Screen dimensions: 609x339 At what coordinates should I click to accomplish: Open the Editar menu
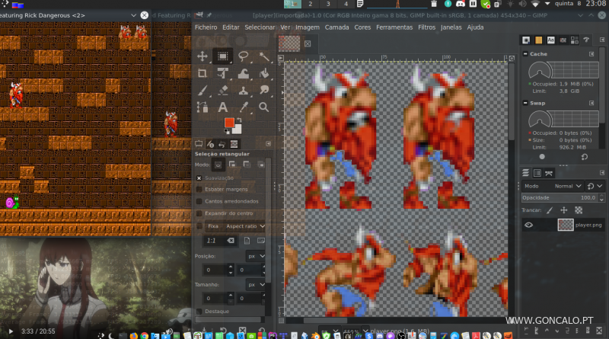[x=231, y=27]
